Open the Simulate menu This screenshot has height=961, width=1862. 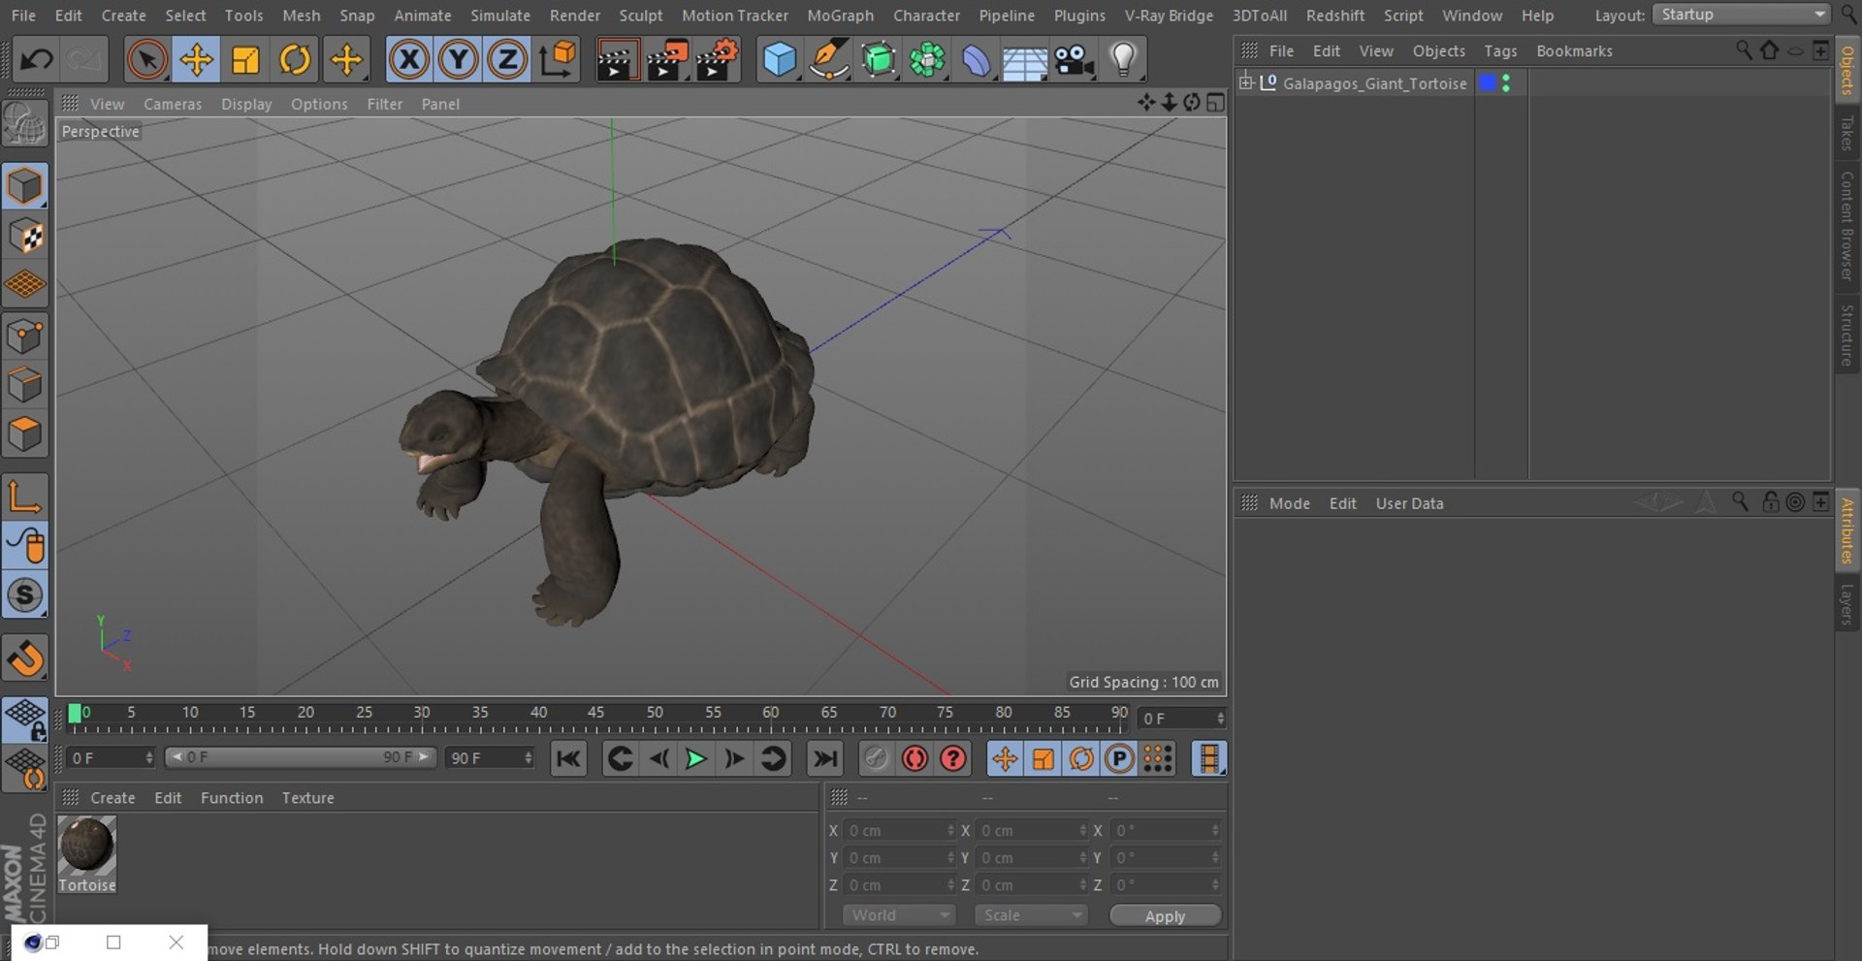[500, 16]
